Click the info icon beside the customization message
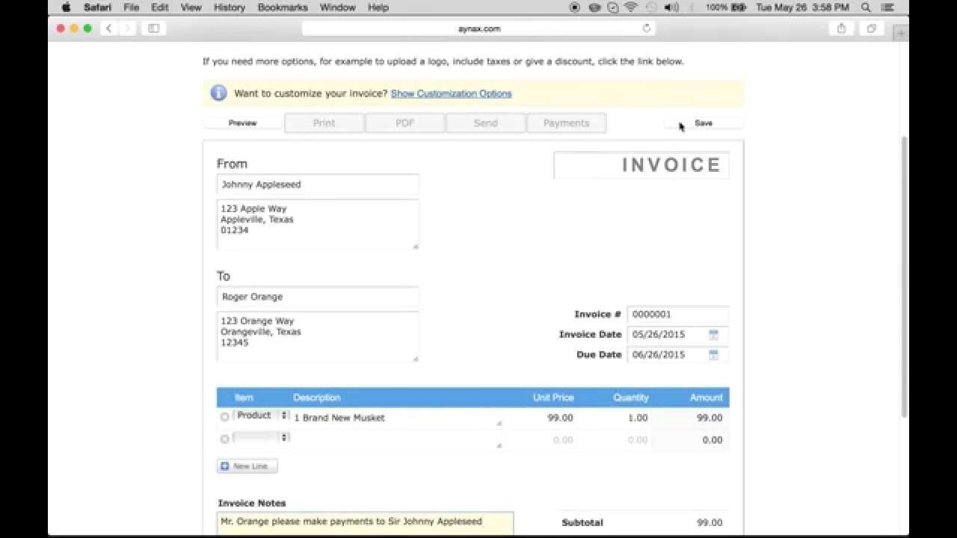Viewport: 957px width, 538px height. tap(218, 93)
